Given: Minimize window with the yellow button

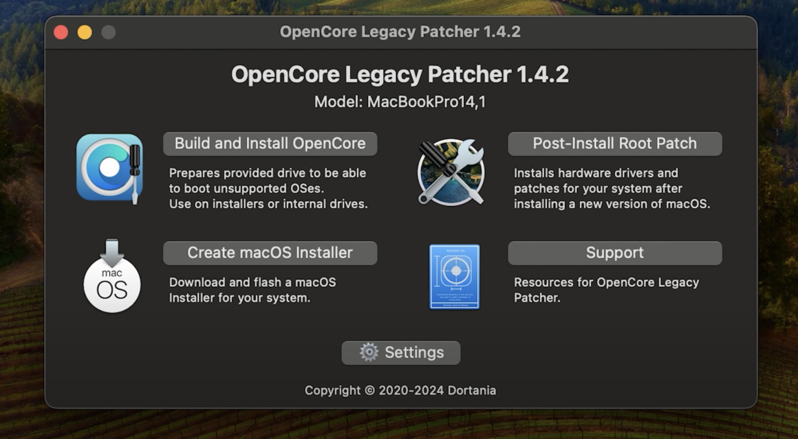Looking at the screenshot, I should coord(85,32).
